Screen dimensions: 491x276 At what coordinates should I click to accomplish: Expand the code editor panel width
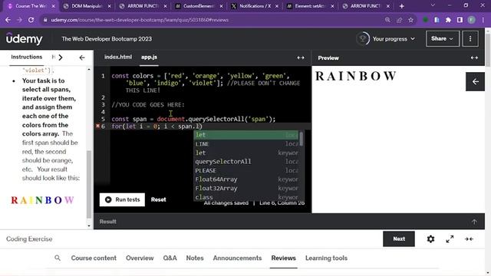(301, 58)
